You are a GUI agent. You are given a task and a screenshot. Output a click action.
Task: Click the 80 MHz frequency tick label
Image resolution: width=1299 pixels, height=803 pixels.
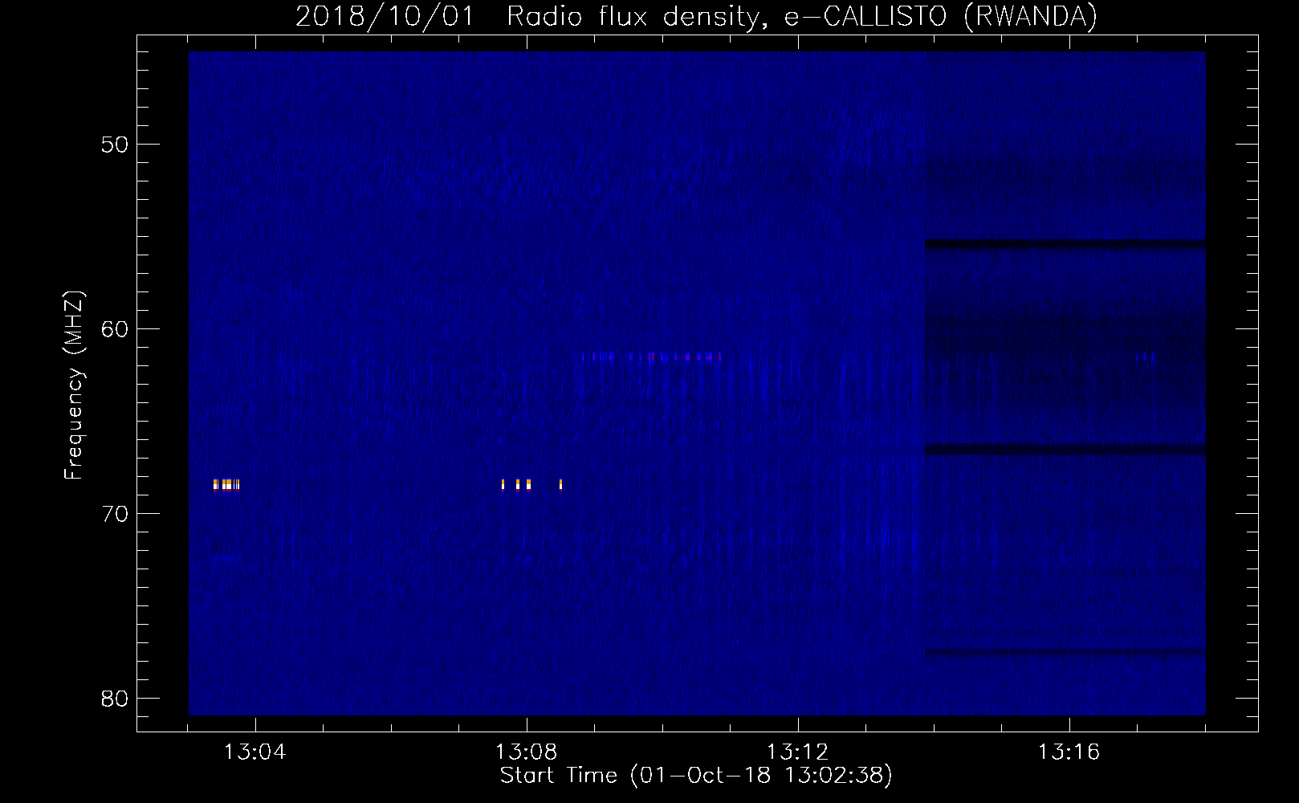coord(115,699)
